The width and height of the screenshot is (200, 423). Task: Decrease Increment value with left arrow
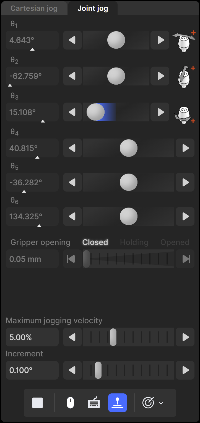pyautogui.click(x=72, y=370)
